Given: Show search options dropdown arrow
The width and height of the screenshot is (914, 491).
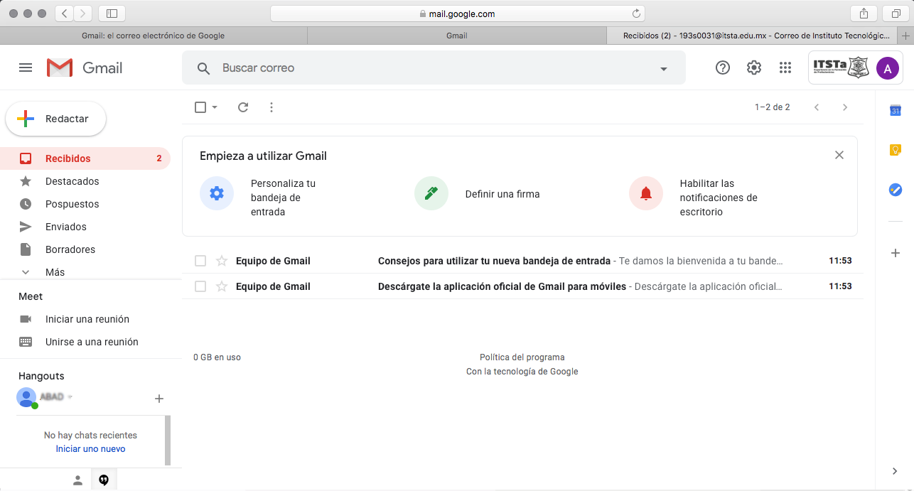Looking at the screenshot, I should point(664,69).
